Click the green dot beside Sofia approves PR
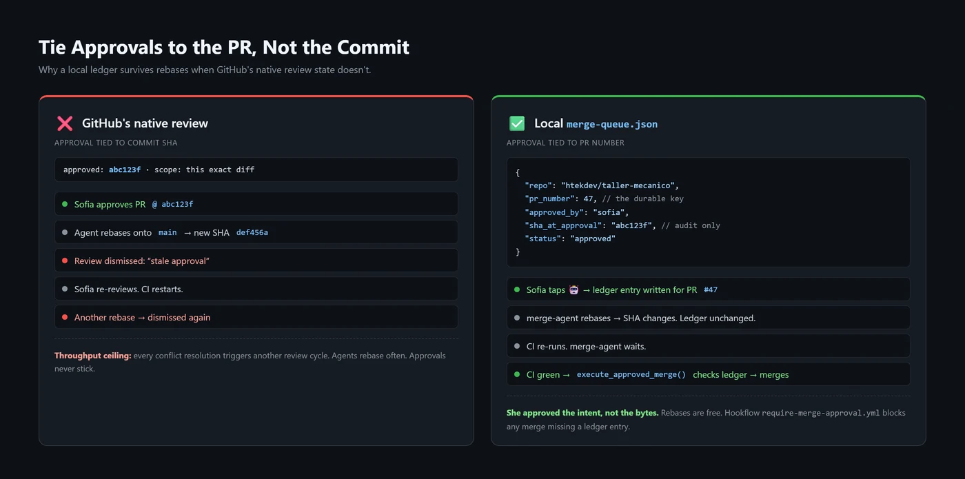Viewport: 965px width, 479px height. tap(65, 204)
